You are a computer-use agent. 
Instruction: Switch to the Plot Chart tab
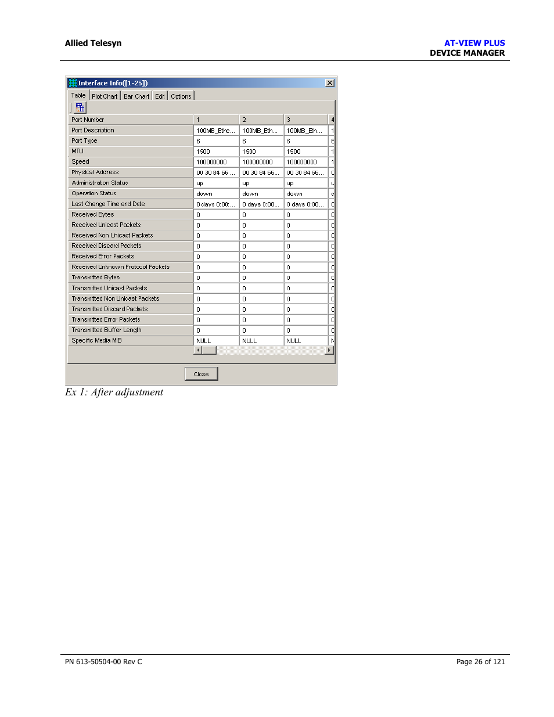click(105, 96)
